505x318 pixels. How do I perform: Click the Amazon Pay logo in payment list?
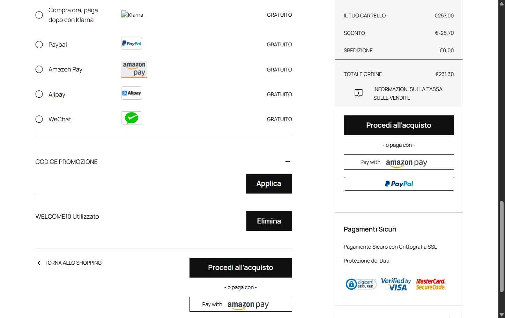(x=134, y=69)
